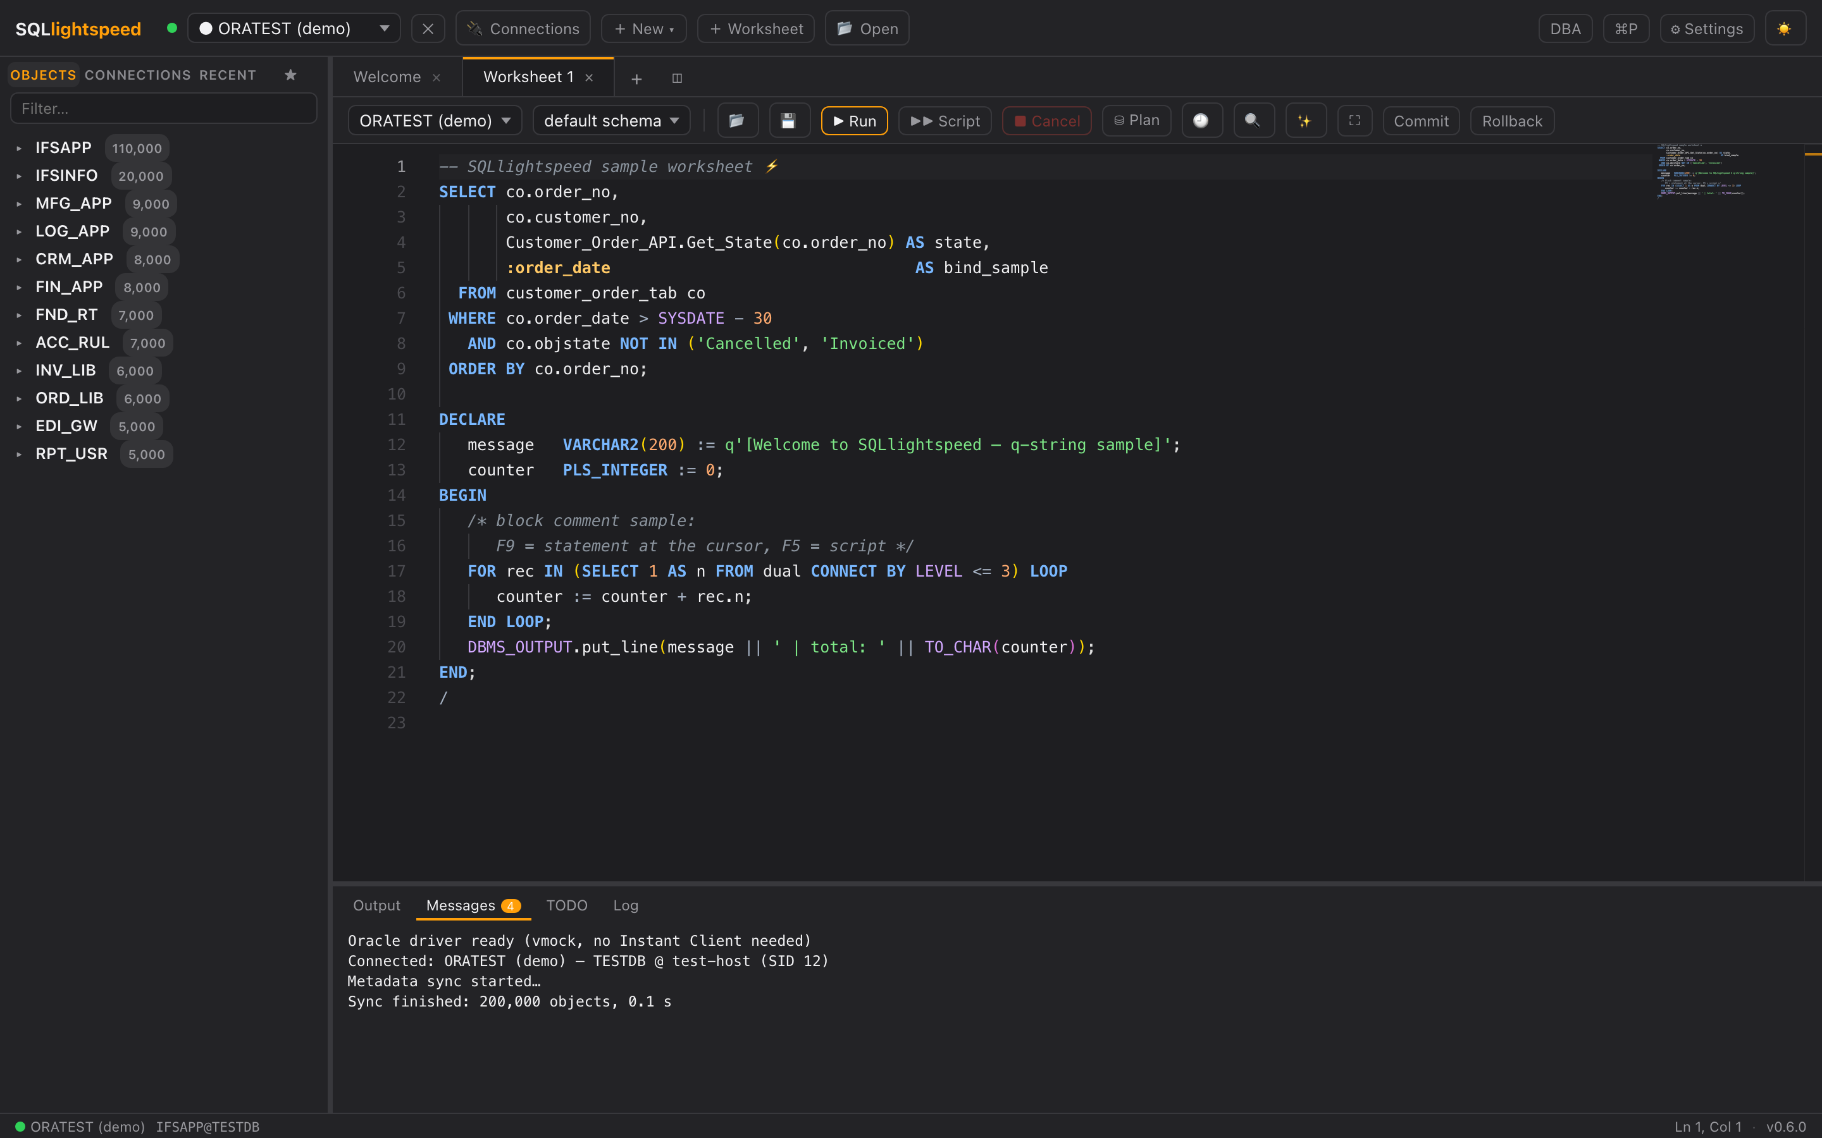The image size is (1822, 1138).
Task: Open the Log panel tab
Action: pos(625,905)
